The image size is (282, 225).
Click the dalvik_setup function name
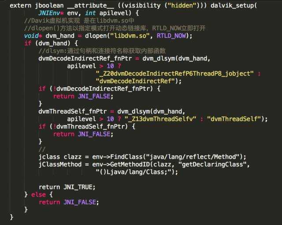click(x=232, y=6)
